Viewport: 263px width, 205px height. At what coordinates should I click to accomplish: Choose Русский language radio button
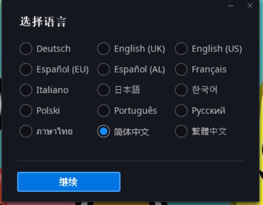click(181, 110)
